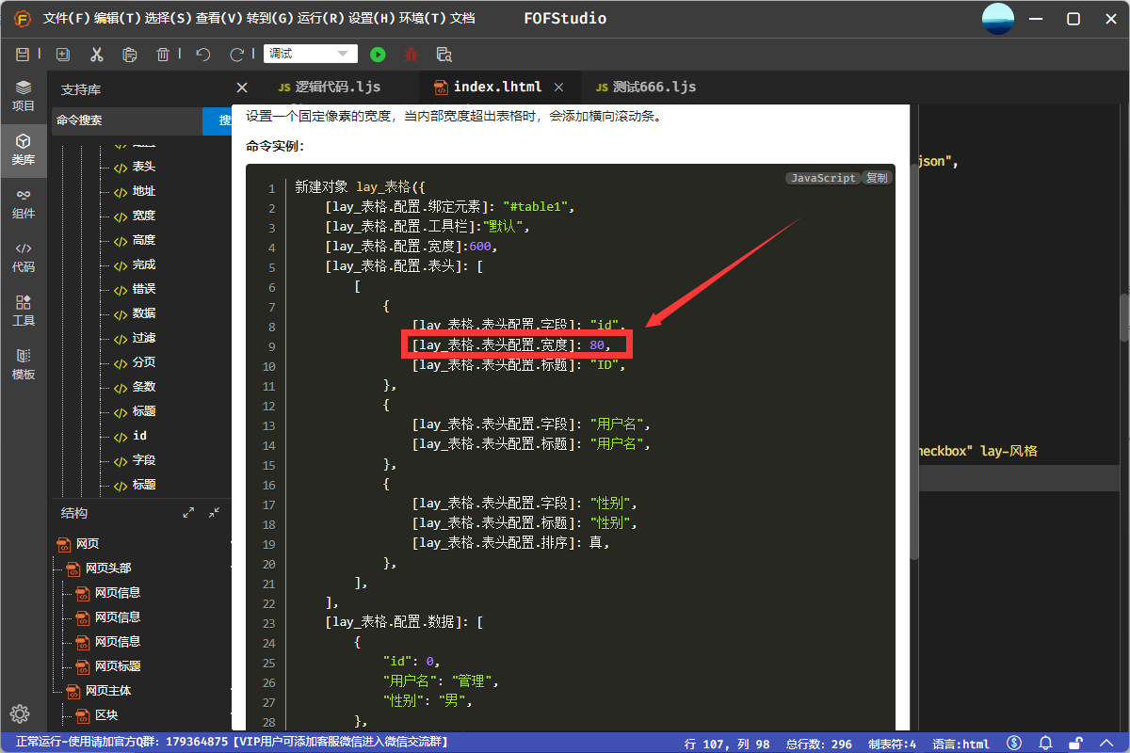Switch to the 测试666.ljs tab
Screen dimensions: 1130x753
[646, 87]
